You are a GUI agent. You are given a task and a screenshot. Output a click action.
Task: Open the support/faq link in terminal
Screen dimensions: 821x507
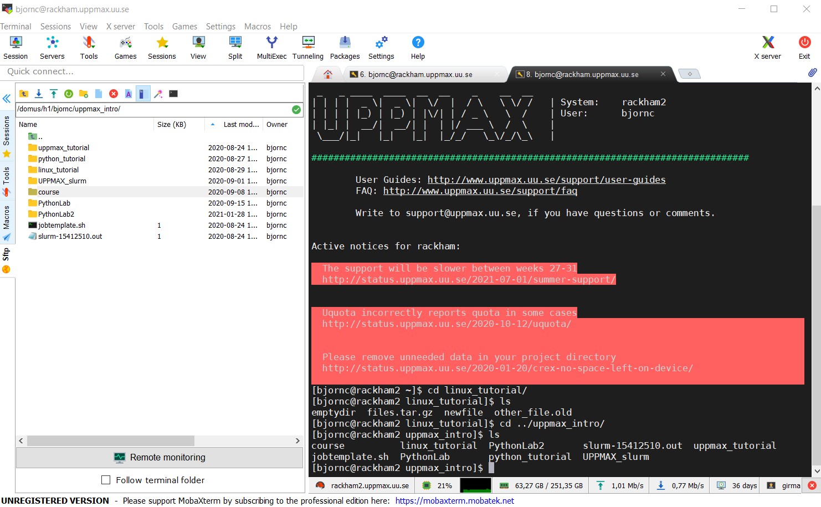480,191
